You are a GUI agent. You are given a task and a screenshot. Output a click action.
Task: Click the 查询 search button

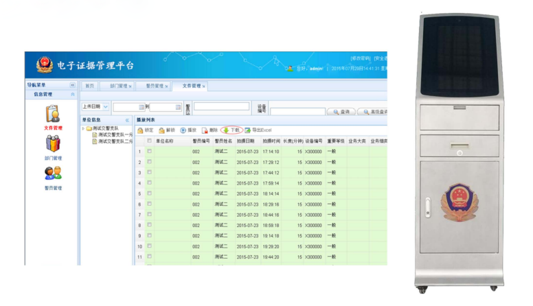(341, 112)
